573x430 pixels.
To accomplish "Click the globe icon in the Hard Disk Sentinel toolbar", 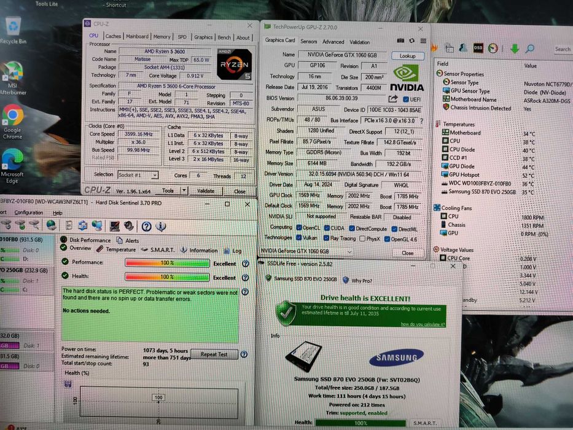I will click(x=52, y=225).
